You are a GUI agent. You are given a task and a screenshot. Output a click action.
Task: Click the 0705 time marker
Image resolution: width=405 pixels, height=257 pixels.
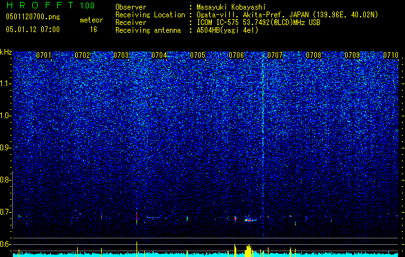point(198,55)
